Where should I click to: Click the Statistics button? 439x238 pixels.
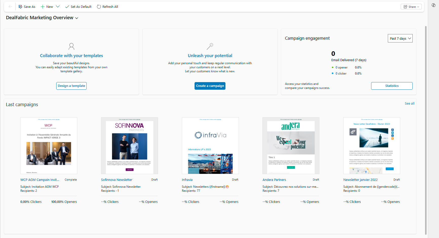click(392, 86)
